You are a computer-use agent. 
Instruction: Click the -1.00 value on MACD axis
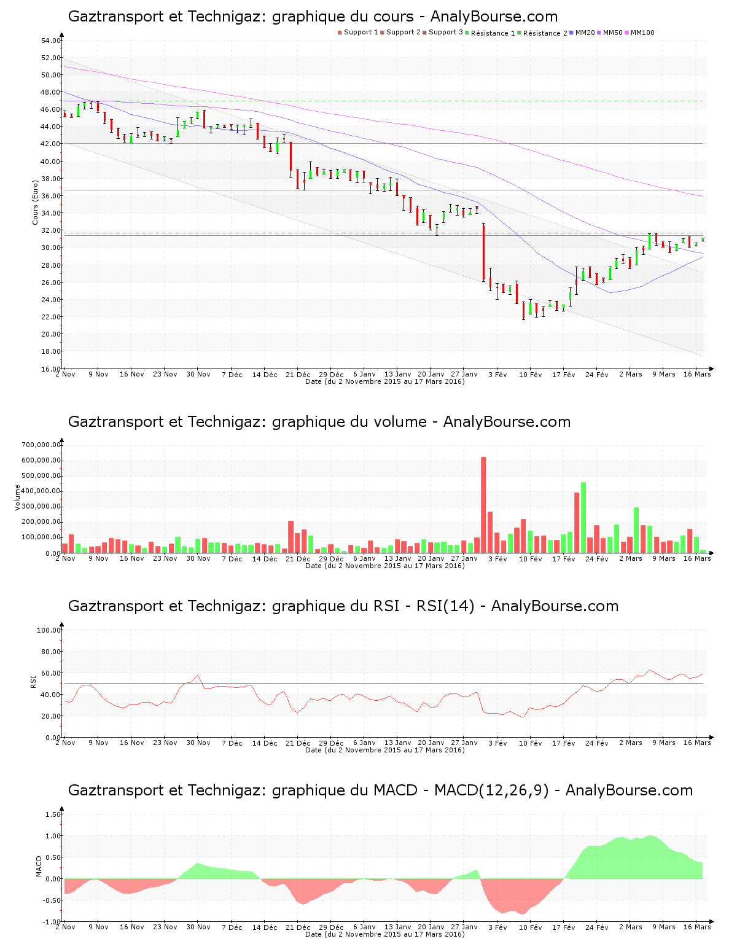52,922
